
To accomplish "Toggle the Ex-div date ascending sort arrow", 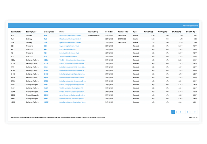I will coord(114,32).
